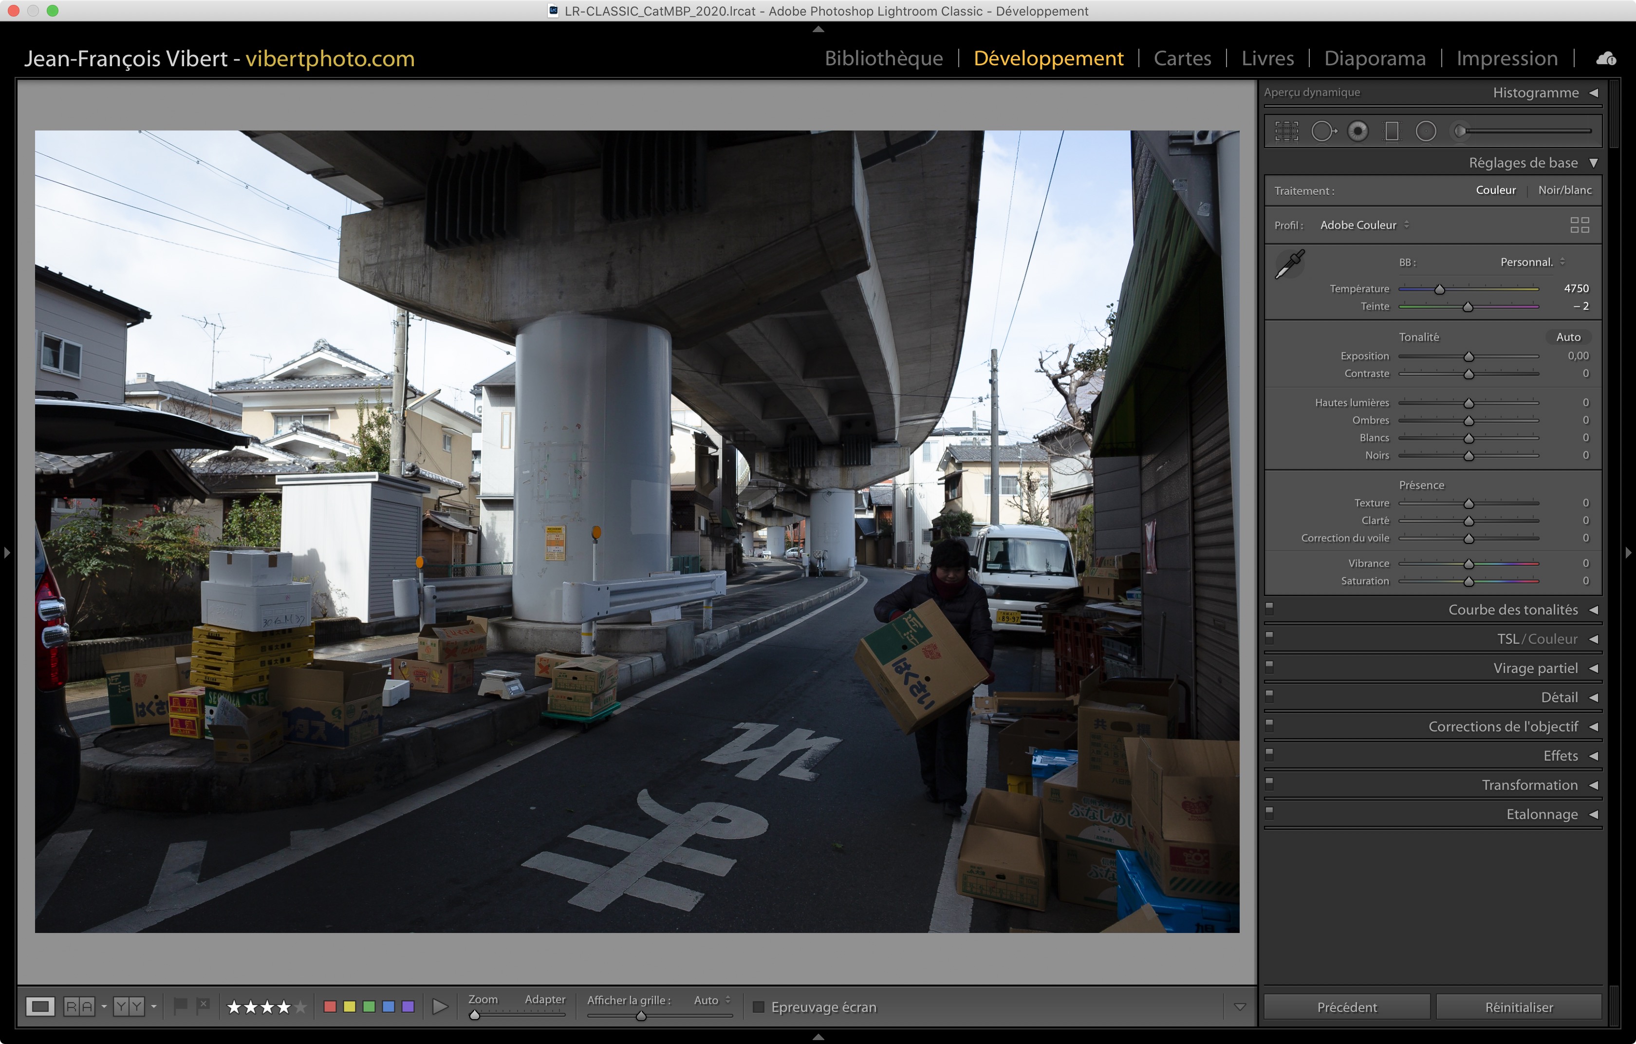Open the Impression module
Screen dimensions: 1636x1044
pos(1506,58)
